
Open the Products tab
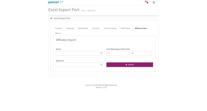59,28
